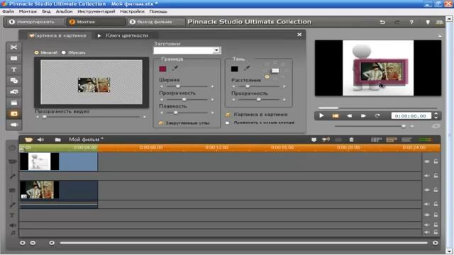Select step 2 Монтаж button

click(x=96, y=22)
